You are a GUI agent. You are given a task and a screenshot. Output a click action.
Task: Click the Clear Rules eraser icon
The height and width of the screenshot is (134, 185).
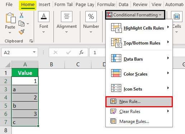coord(113,112)
